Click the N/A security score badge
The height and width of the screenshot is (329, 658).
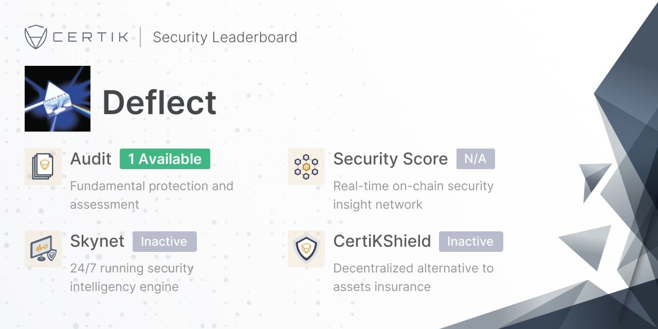(x=475, y=159)
